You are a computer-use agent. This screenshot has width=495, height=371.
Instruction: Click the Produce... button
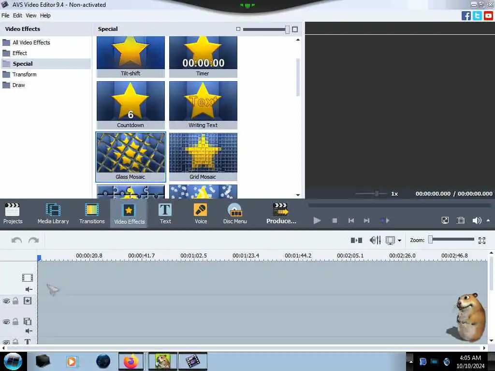[281, 213]
